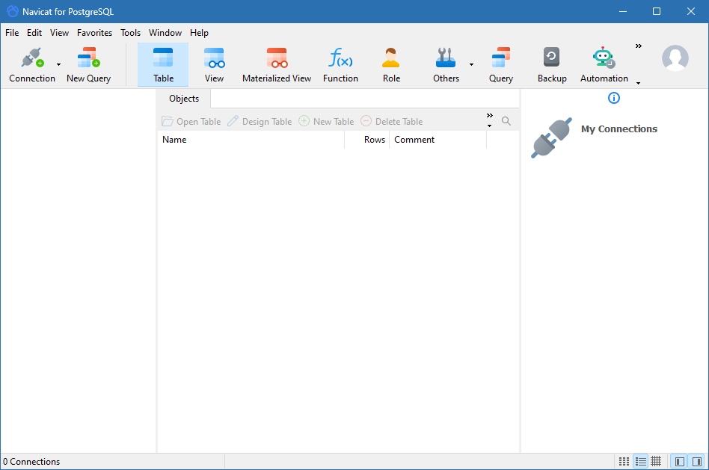
Task: Sort by the Name column header
Action: (x=251, y=140)
